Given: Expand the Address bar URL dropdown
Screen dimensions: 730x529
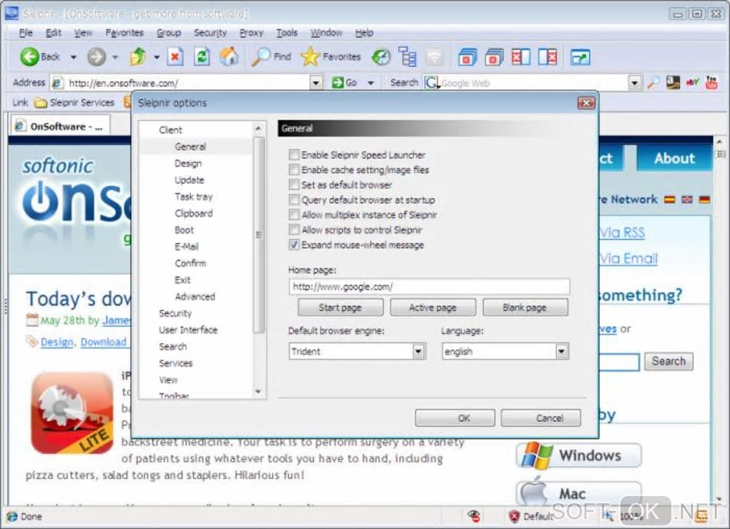Looking at the screenshot, I should click(316, 83).
